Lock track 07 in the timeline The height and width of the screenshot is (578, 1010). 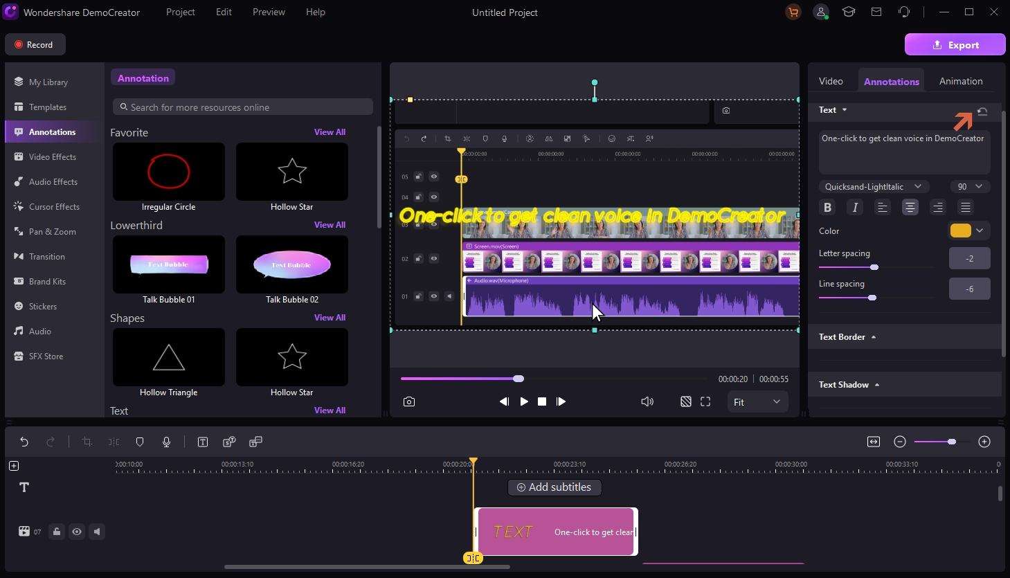pyautogui.click(x=57, y=532)
